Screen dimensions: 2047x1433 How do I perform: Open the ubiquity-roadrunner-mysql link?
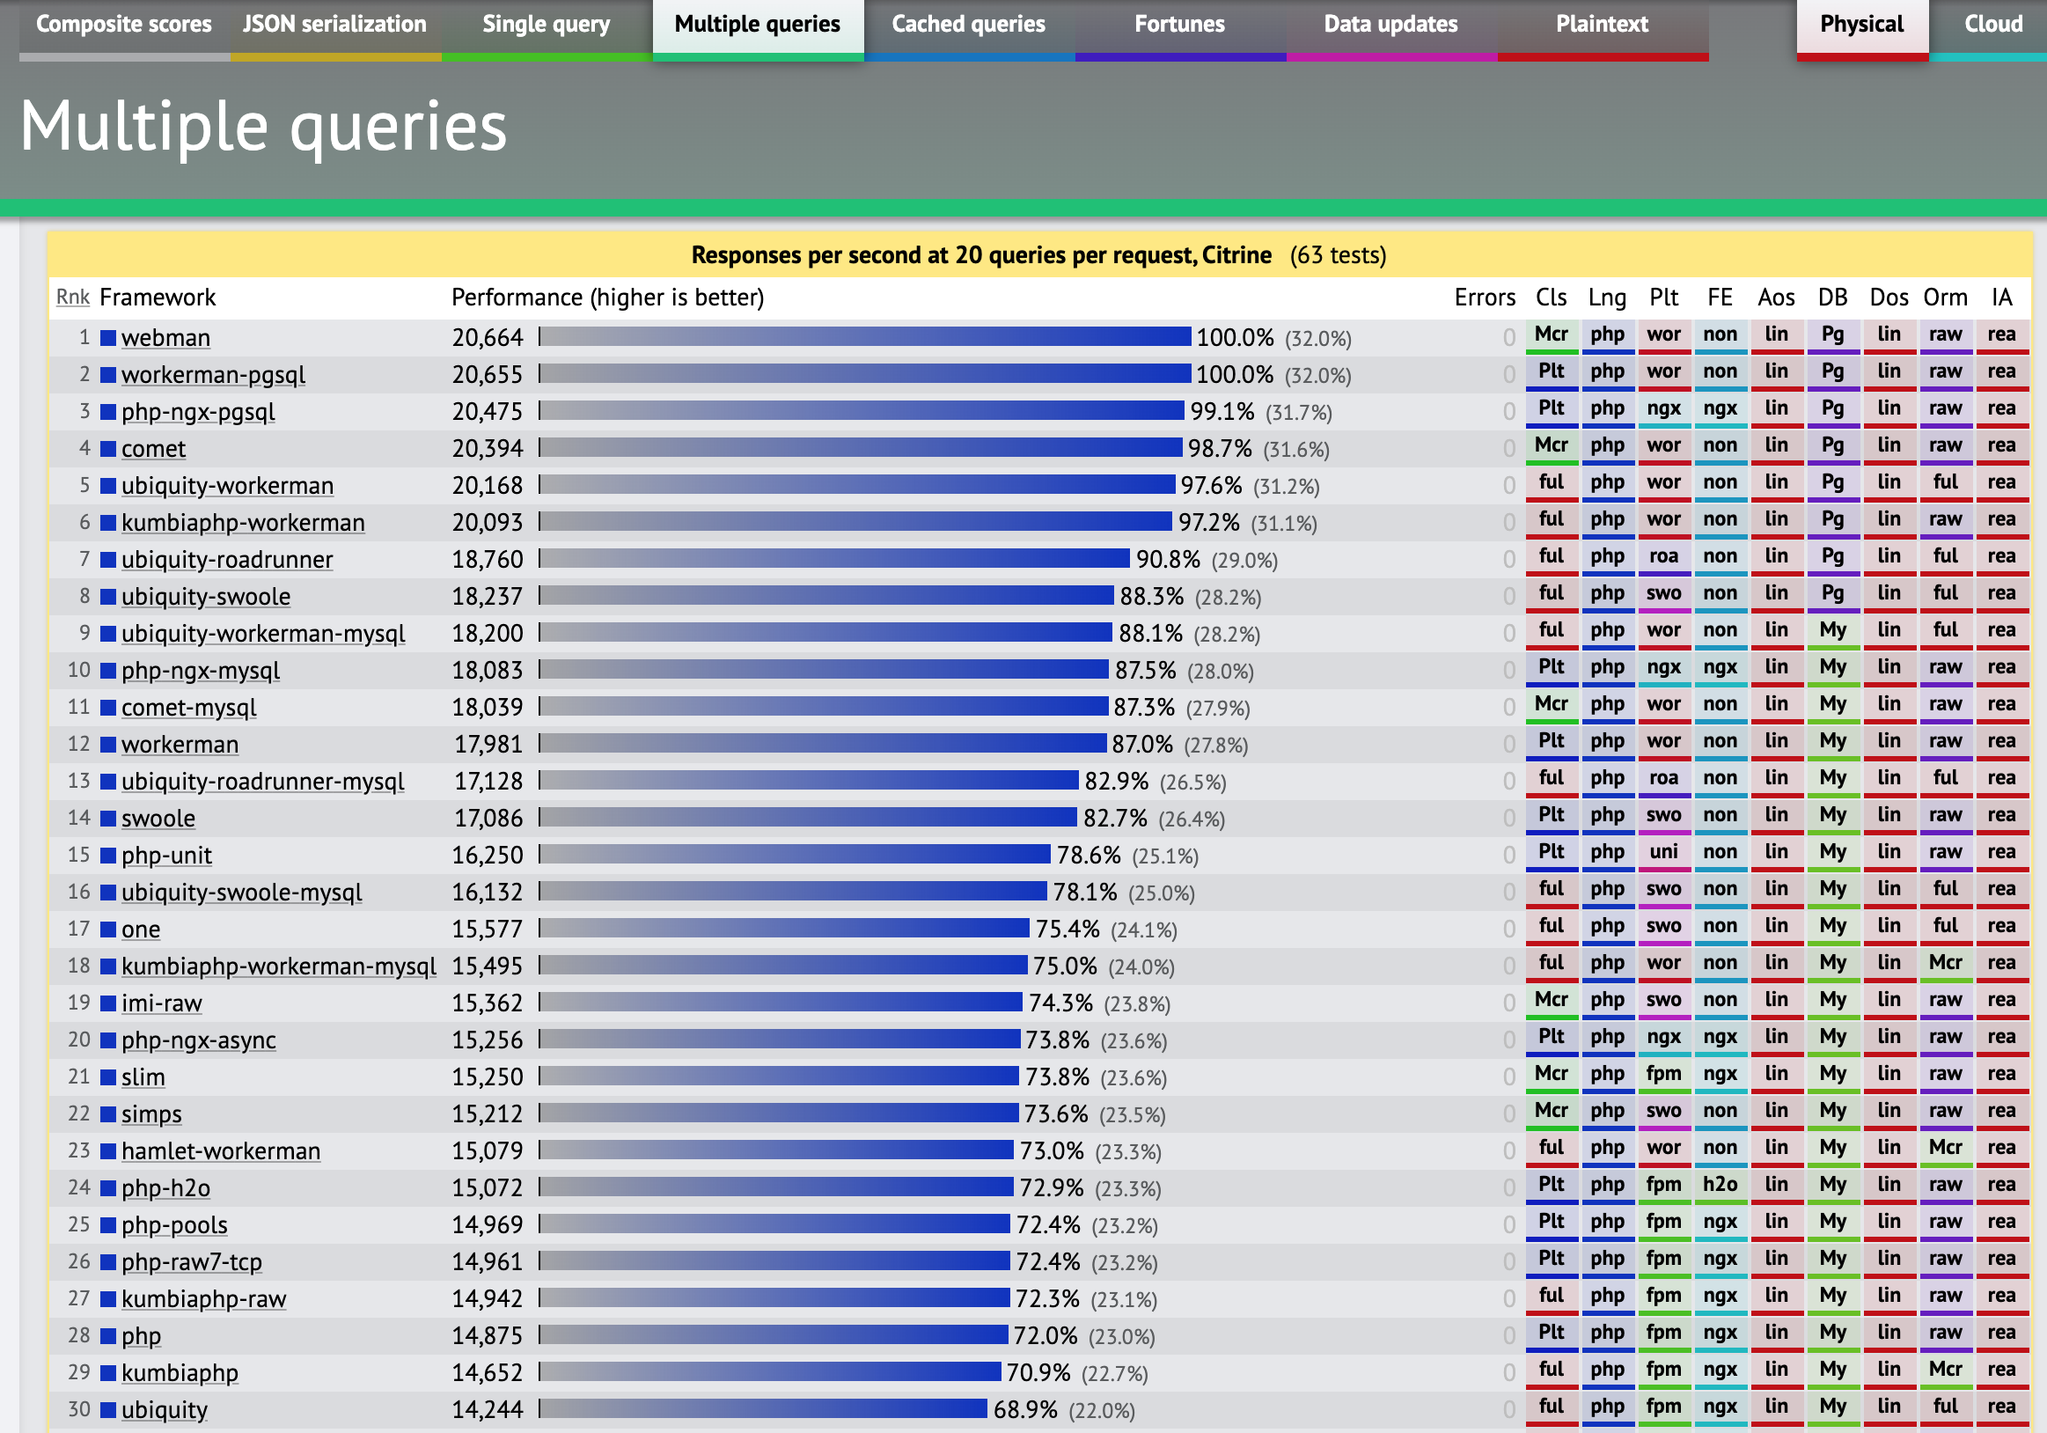pos(263,782)
